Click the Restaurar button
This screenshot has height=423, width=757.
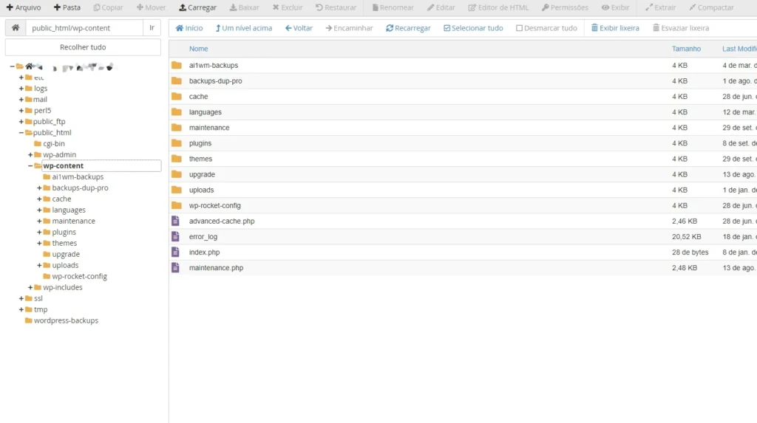point(336,7)
